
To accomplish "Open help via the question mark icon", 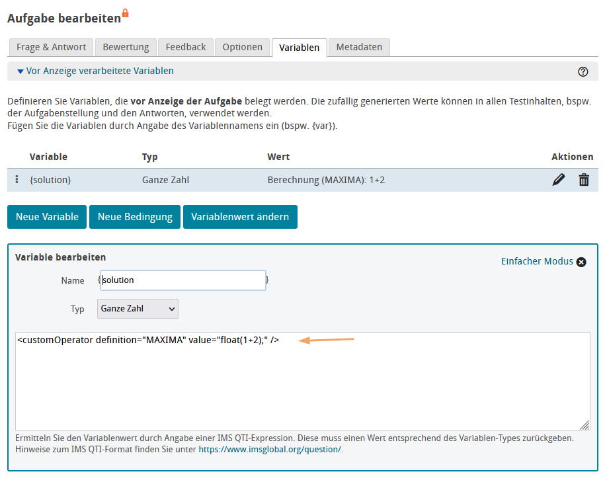I will tap(583, 71).
